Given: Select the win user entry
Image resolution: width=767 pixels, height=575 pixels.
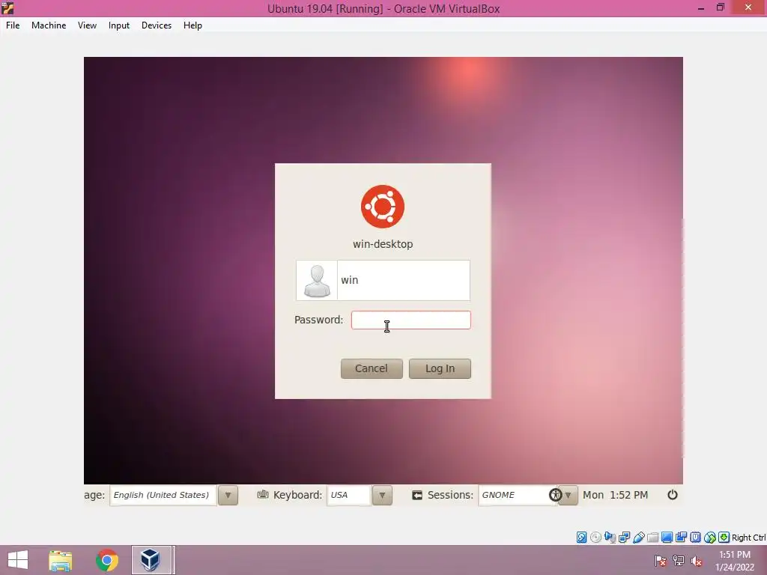Looking at the screenshot, I should [x=383, y=280].
